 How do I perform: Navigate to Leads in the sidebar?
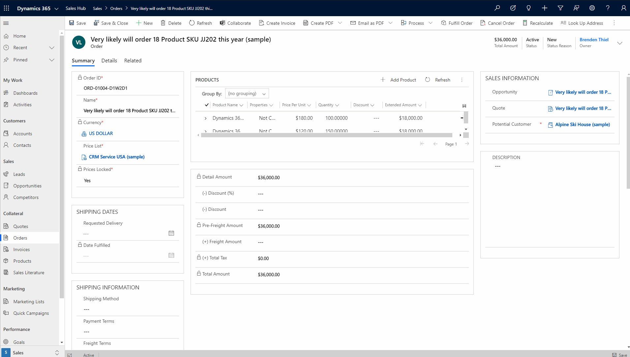19,174
